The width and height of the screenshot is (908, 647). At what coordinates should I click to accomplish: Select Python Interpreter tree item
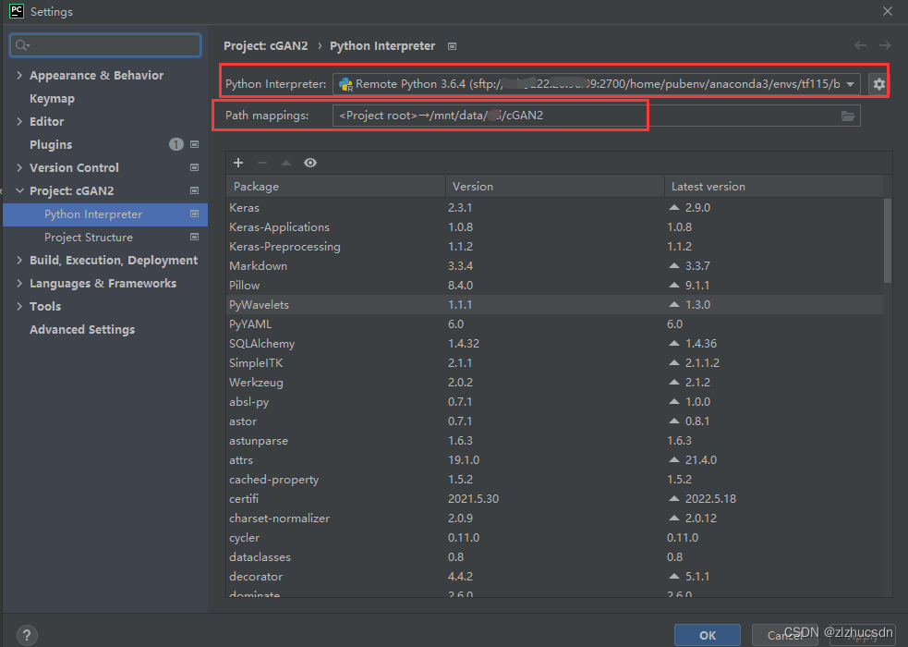coord(104,214)
